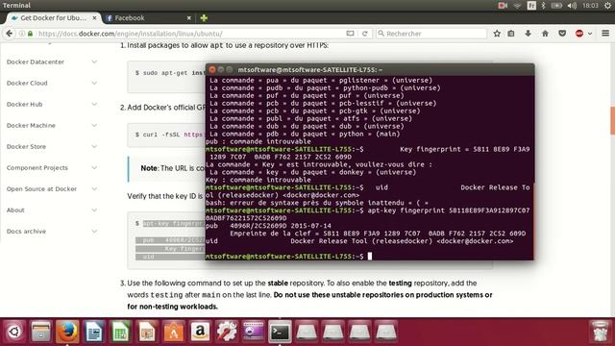Open Firefox from the launcher
The width and height of the screenshot is (615, 346).
coord(67,332)
